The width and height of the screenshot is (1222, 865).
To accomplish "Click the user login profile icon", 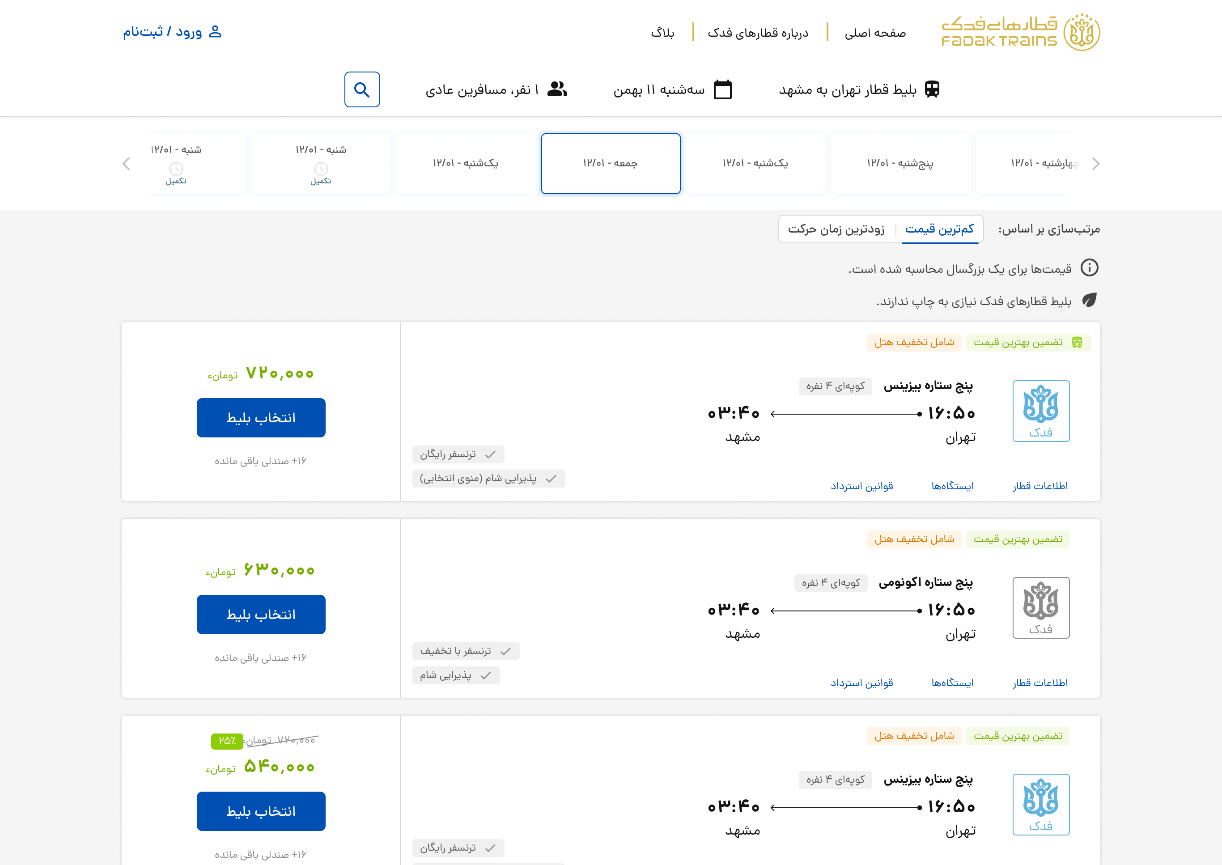I will tap(215, 32).
